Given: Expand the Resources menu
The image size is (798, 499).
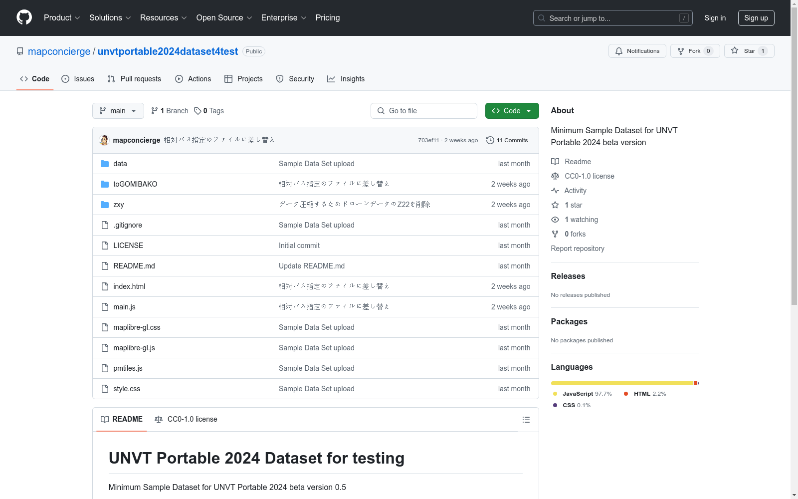Looking at the screenshot, I should 164,18.
